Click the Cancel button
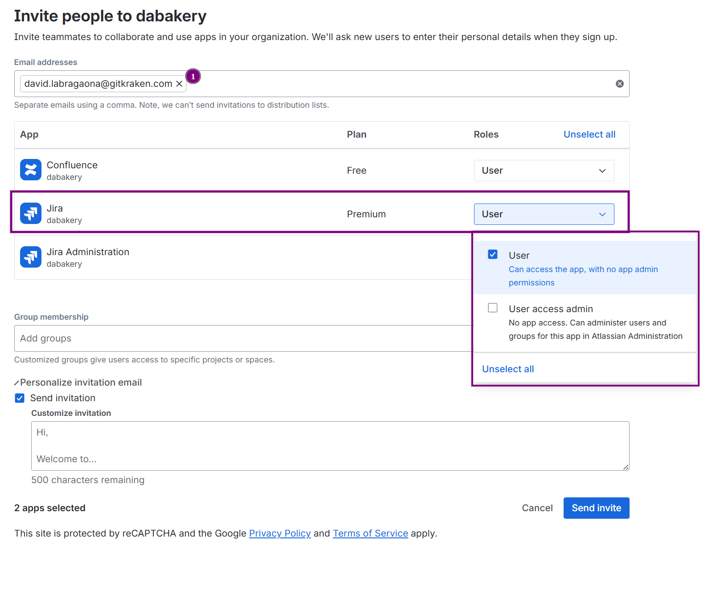 (537, 508)
